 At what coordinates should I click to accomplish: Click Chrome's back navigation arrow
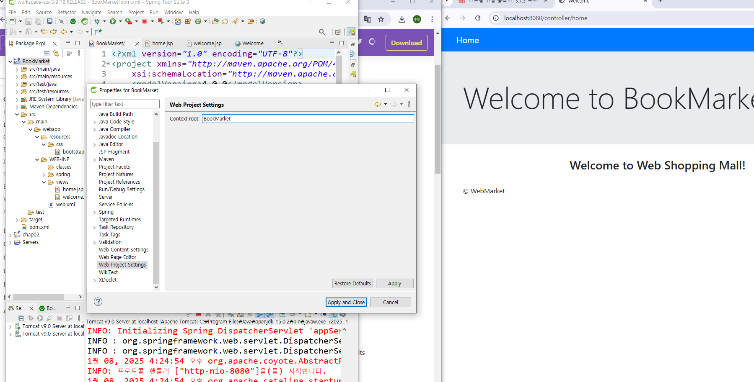[x=448, y=18]
